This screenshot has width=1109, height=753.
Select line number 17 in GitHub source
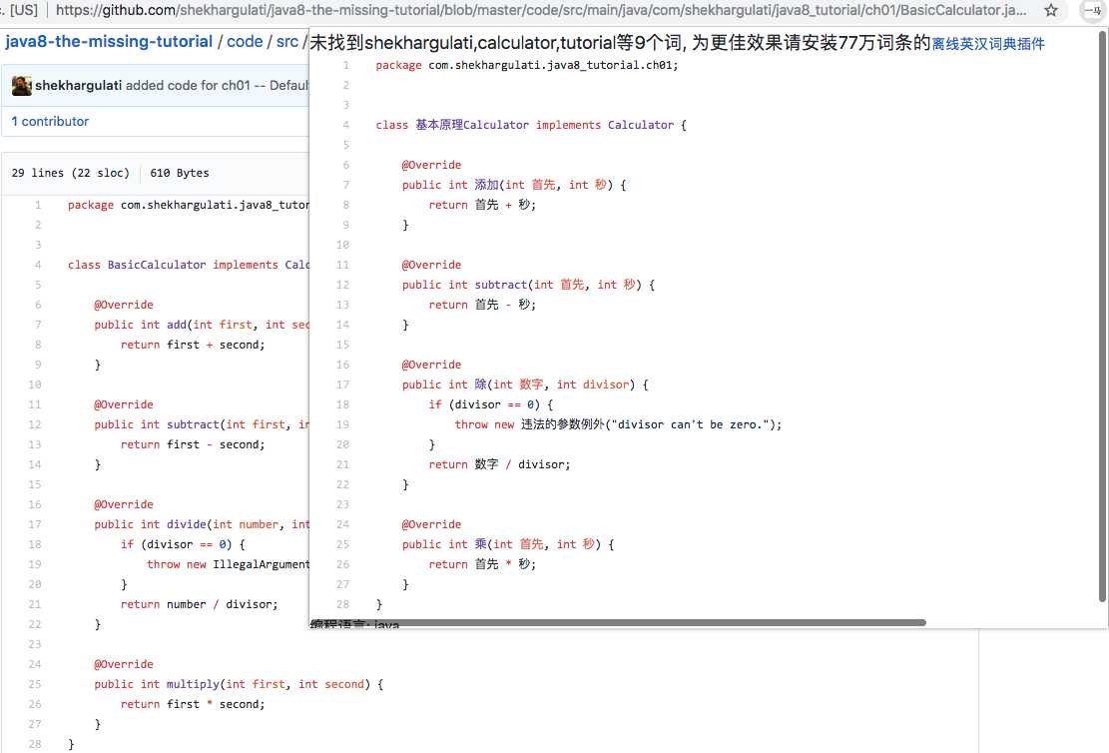(35, 524)
